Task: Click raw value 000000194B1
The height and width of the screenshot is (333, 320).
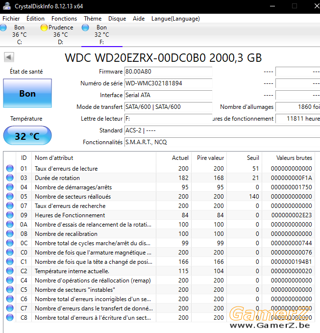Action: pyautogui.click(x=292, y=262)
